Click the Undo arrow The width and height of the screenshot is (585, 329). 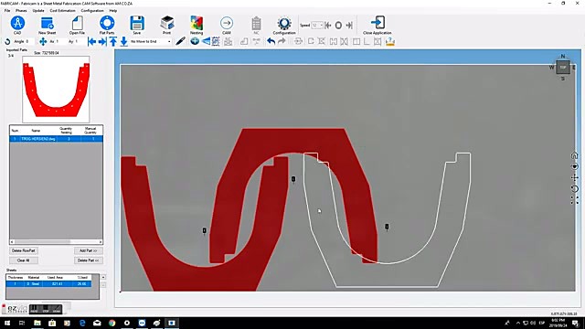tap(271, 41)
